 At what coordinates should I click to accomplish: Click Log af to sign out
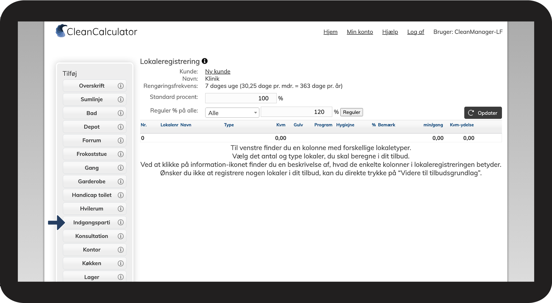(x=416, y=32)
